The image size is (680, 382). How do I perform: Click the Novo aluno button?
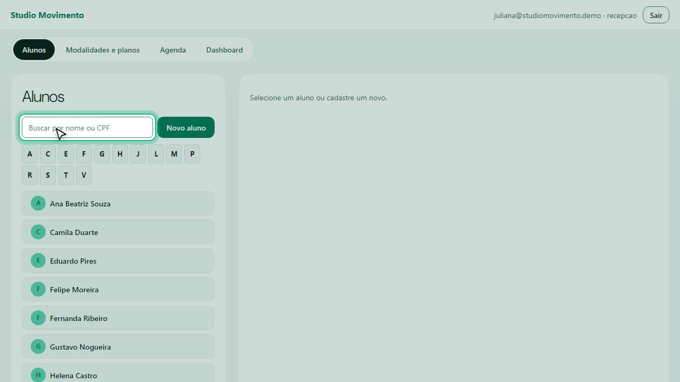[x=186, y=127]
